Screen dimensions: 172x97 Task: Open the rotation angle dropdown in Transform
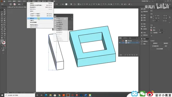pyautogui.click(x=158, y=21)
